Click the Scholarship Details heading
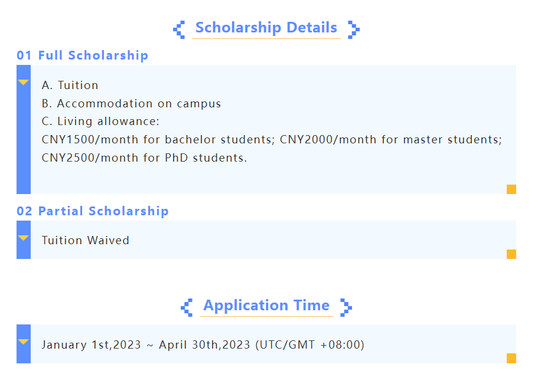The width and height of the screenshot is (541, 384). (x=266, y=28)
